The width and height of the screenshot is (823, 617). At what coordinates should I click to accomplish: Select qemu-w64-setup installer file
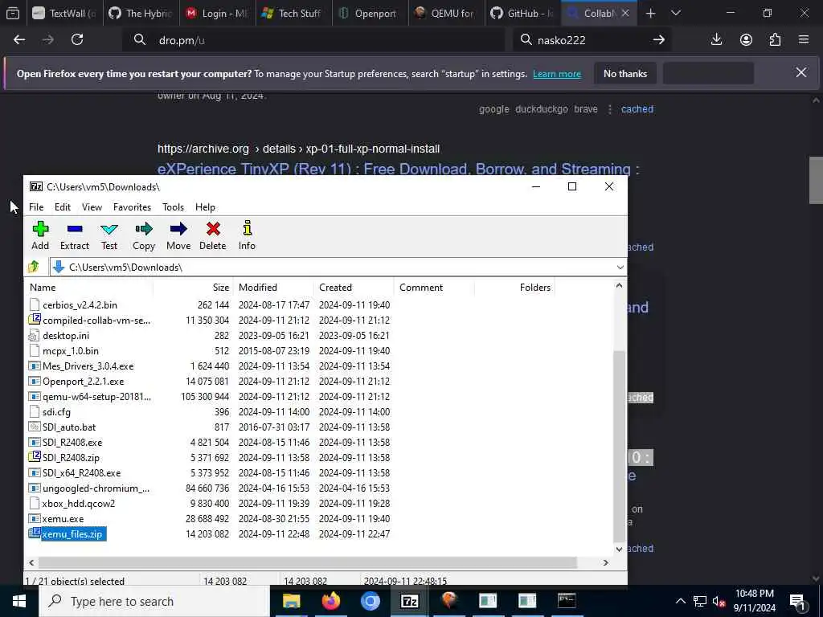96,397
